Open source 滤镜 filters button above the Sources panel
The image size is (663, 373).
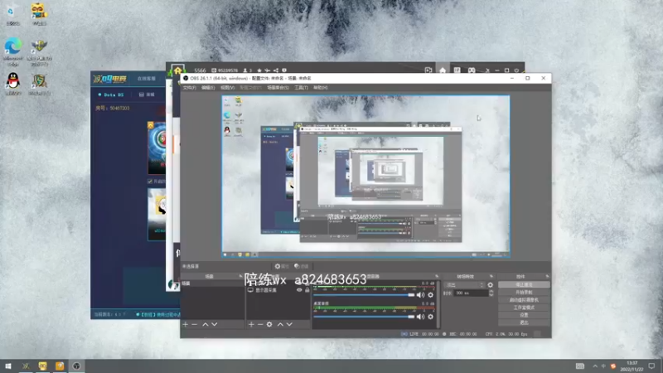302,266
